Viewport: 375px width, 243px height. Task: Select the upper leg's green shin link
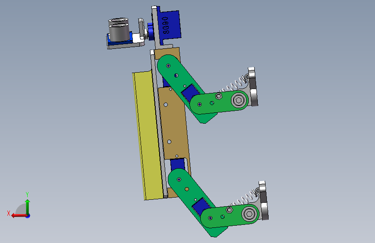tap(218, 102)
